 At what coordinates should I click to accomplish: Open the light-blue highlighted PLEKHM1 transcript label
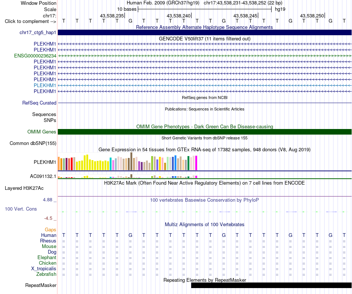(x=45, y=85)
